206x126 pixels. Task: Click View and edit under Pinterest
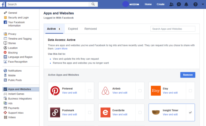69,93
